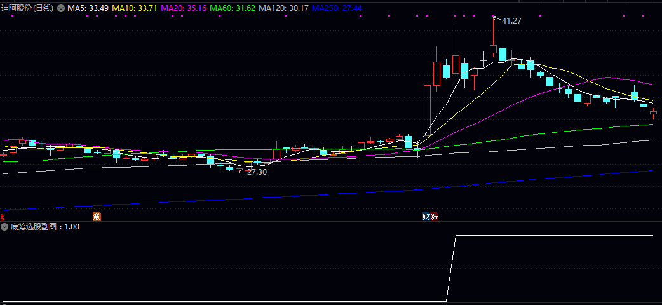Select the blue MA250: 27.44 label
This screenshot has width=662, height=305.
point(337,8)
